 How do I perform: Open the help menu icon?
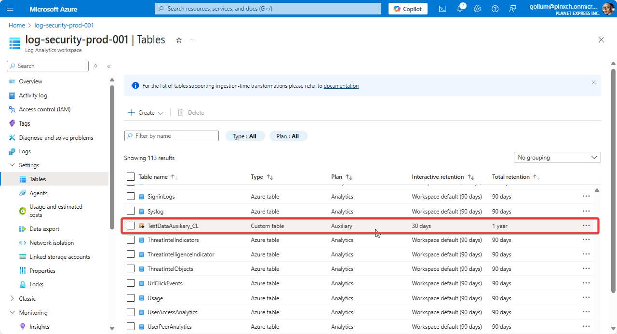click(x=495, y=9)
